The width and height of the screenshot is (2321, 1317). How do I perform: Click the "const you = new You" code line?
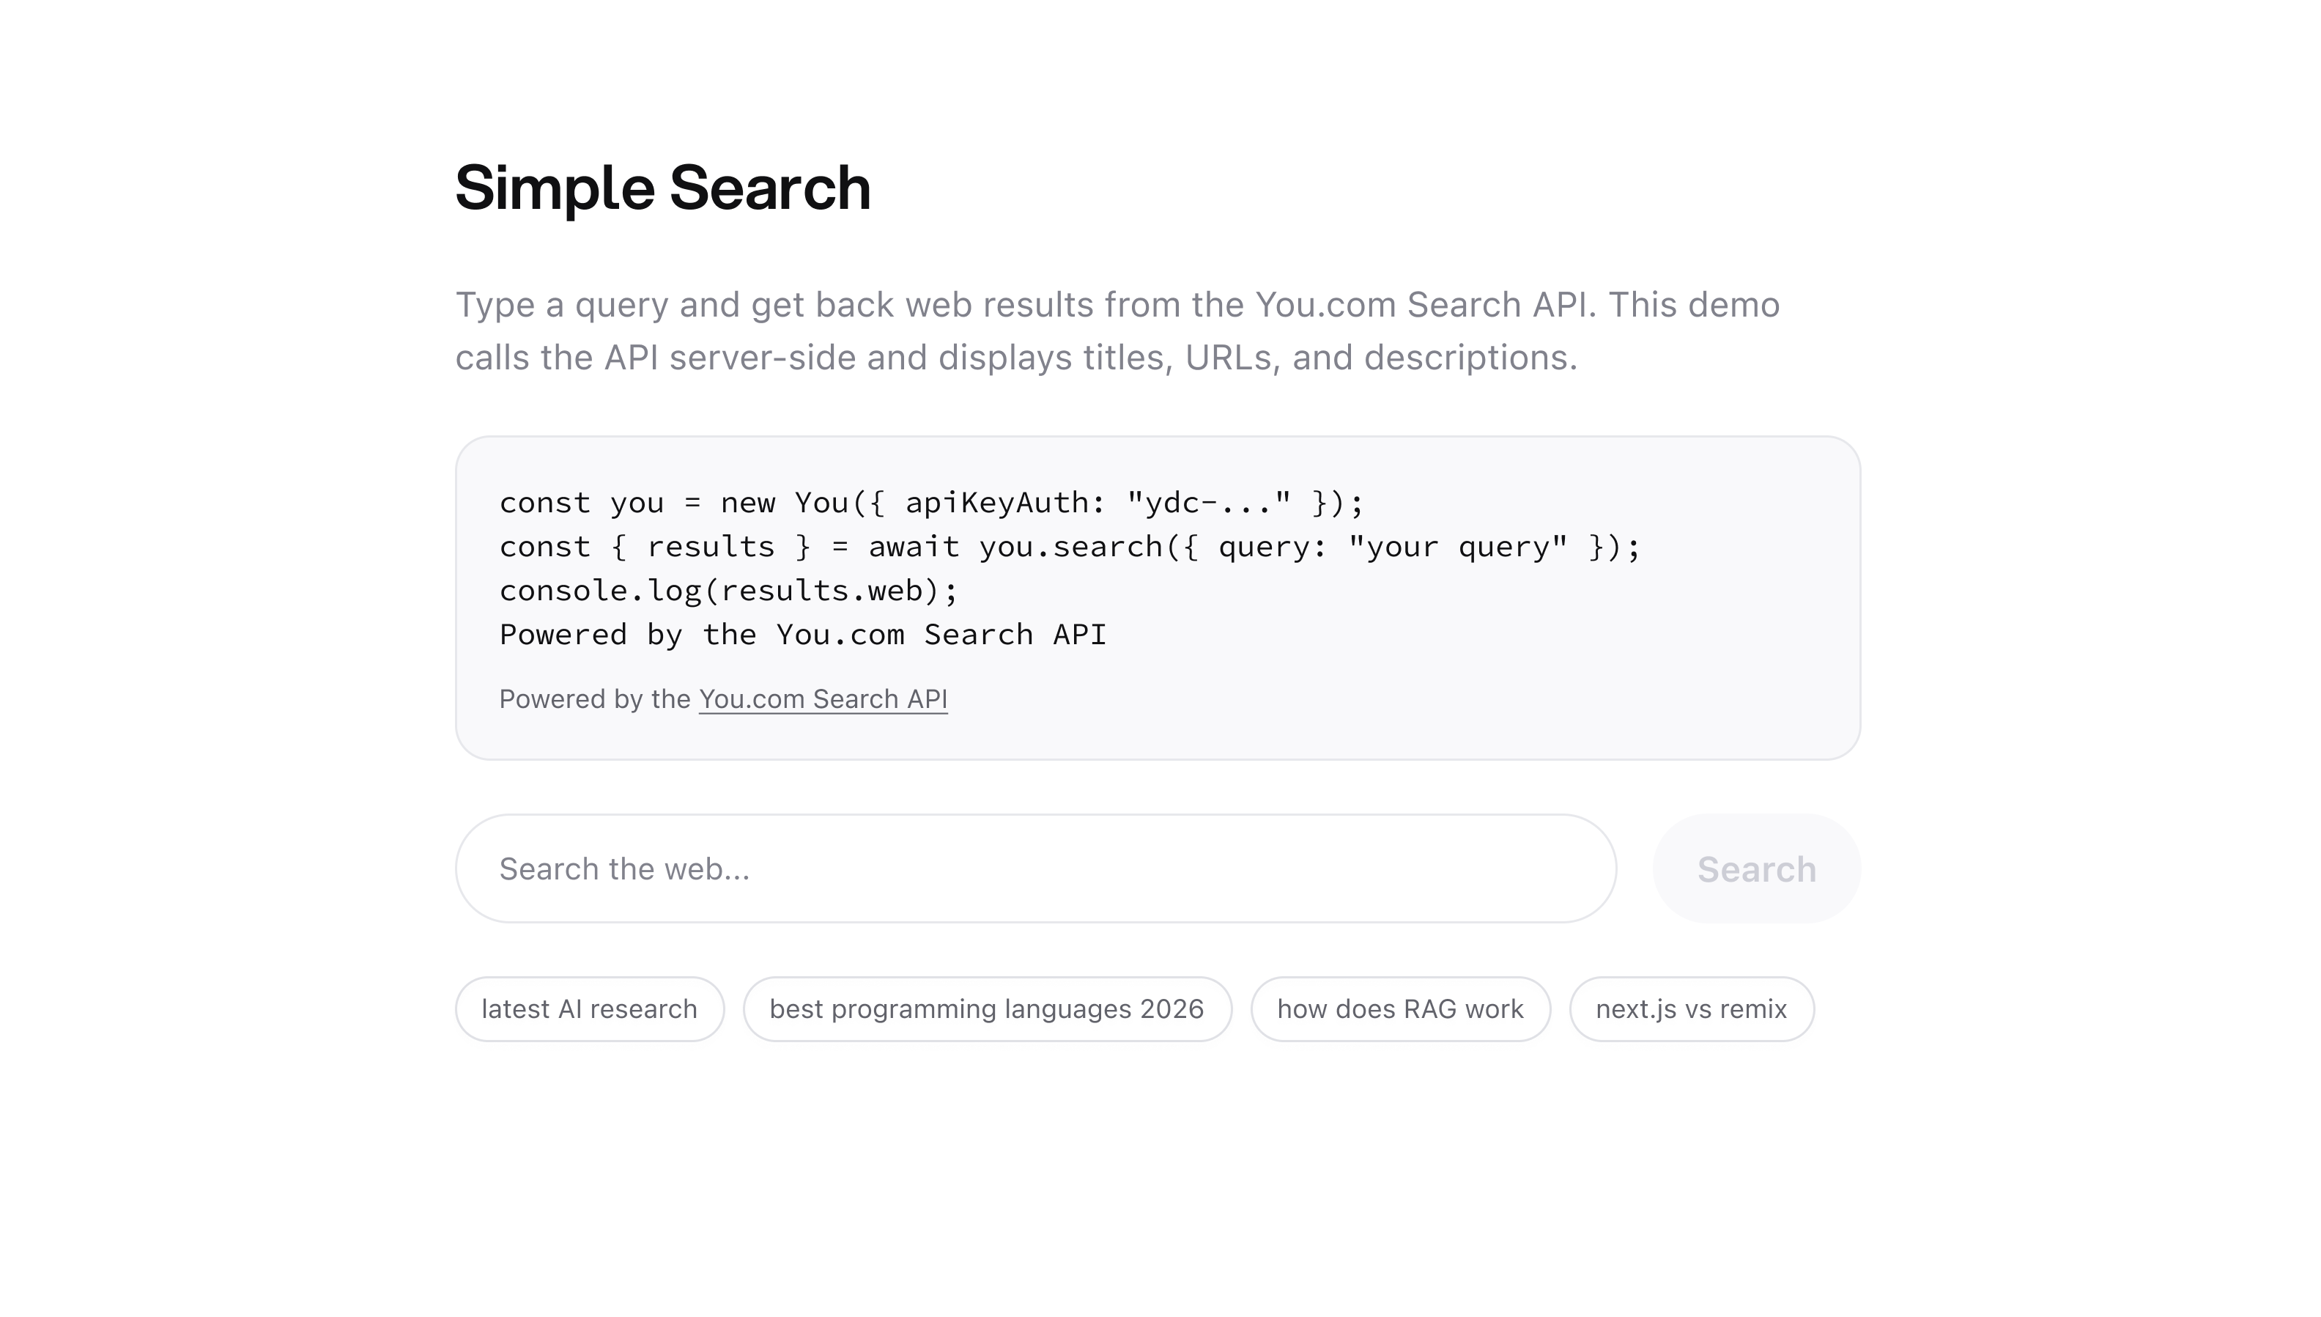click(x=931, y=503)
